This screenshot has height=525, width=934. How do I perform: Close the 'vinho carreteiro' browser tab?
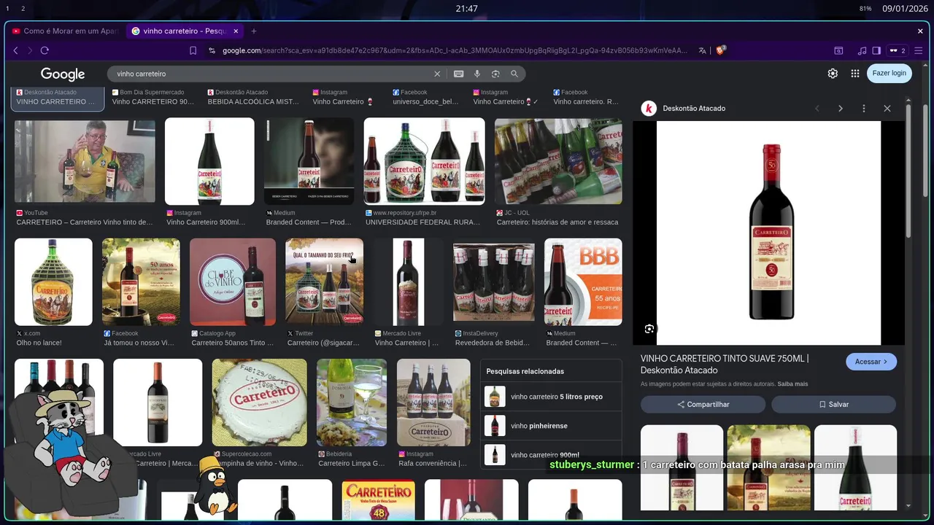tap(236, 31)
